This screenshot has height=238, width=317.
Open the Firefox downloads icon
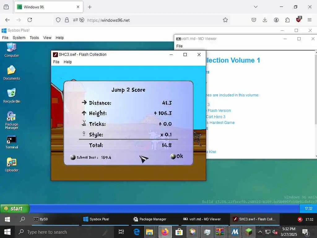(265, 20)
